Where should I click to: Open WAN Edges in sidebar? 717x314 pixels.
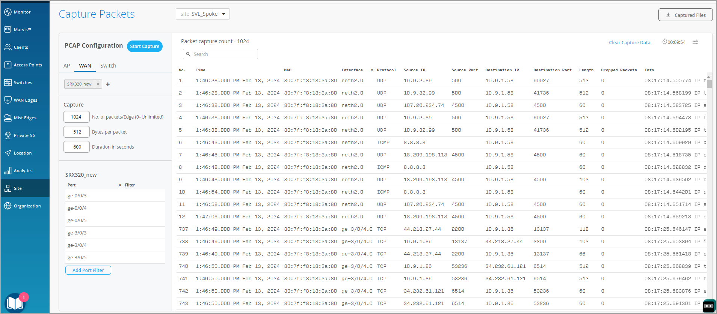tap(25, 100)
